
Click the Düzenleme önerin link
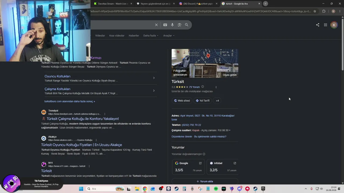[x=182, y=137]
